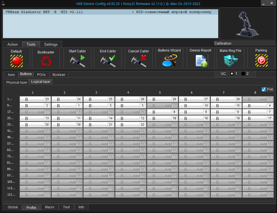Viewport: 277px width, 213px height.
Task: Start calibration with the Start Calibr icon
Action: pos(77,61)
